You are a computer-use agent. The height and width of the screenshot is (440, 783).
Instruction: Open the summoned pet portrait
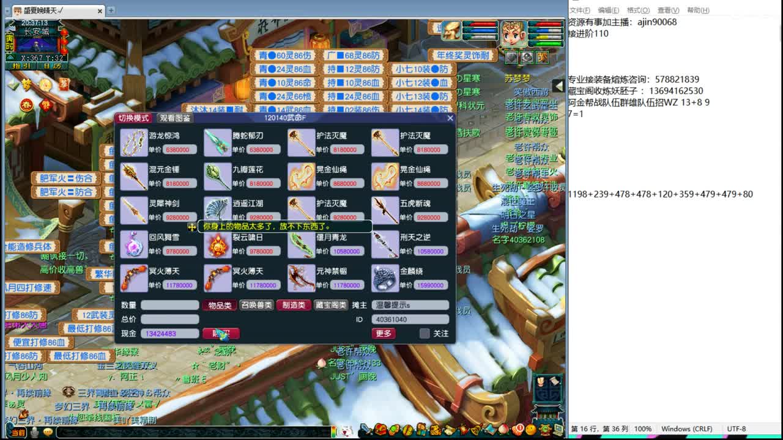[x=452, y=30]
